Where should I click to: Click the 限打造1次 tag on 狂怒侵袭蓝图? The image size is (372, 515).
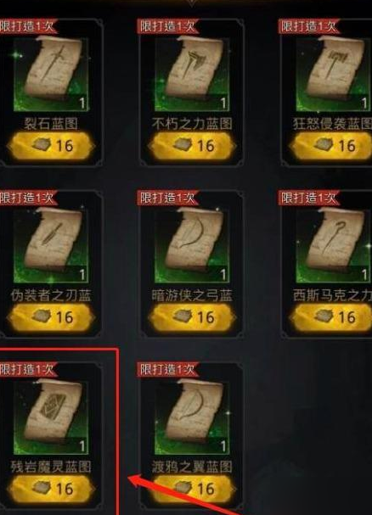[x=309, y=26]
